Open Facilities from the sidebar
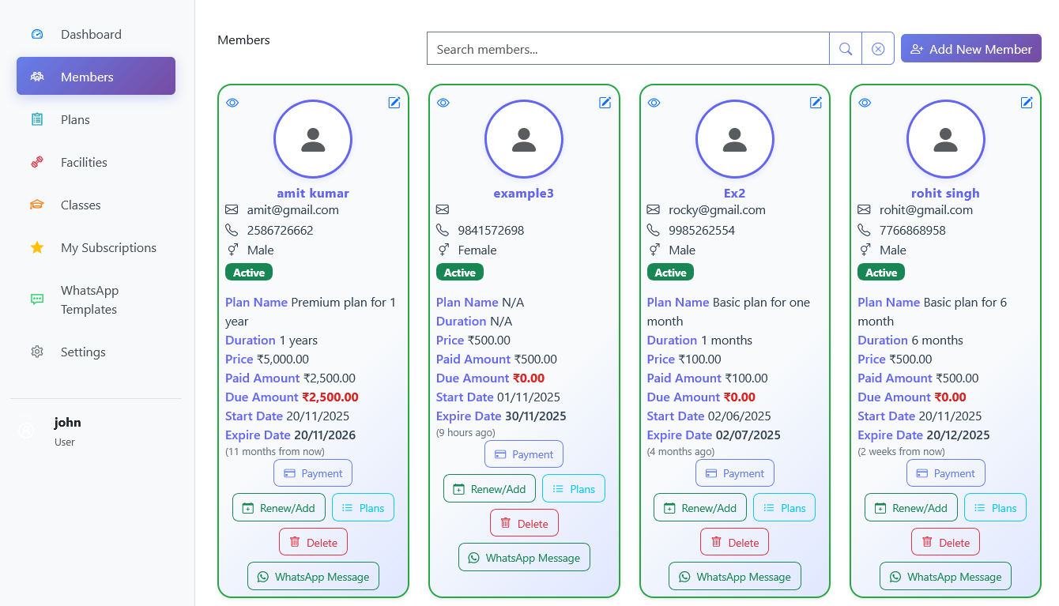Image resolution: width=1059 pixels, height=606 pixels. pyautogui.click(x=84, y=163)
